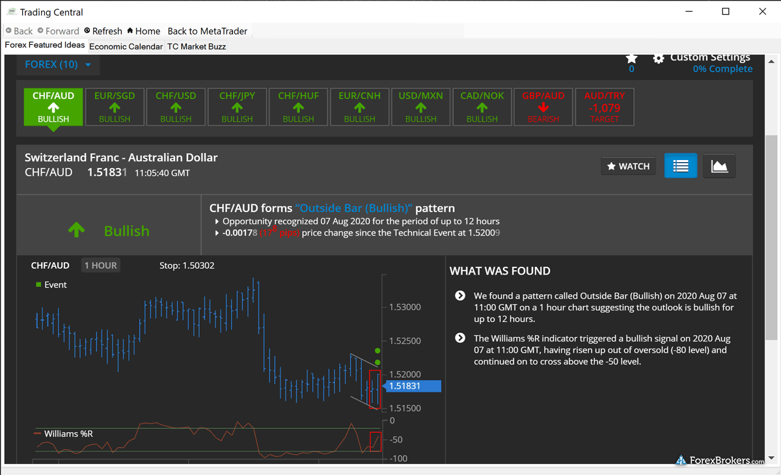This screenshot has height=475, width=781.
Task: Expand the FOREX (10) dropdown
Action: tap(58, 64)
